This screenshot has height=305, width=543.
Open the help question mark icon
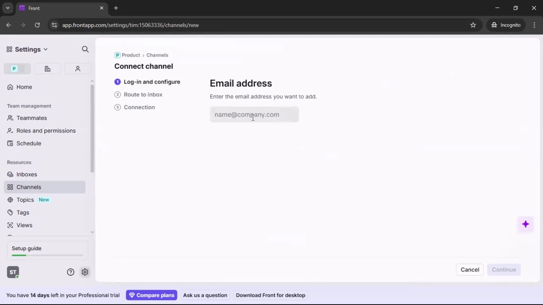(x=70, y=272)
